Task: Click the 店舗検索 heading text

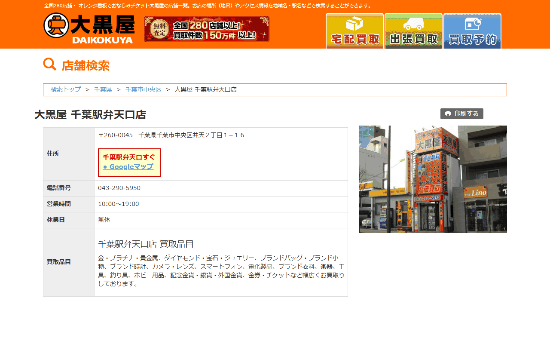Action: 86,66
